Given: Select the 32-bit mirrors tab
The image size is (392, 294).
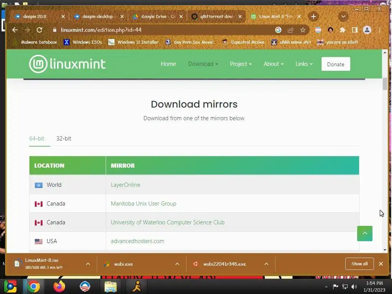Looking at the screenshot, I should pos(64,139).
